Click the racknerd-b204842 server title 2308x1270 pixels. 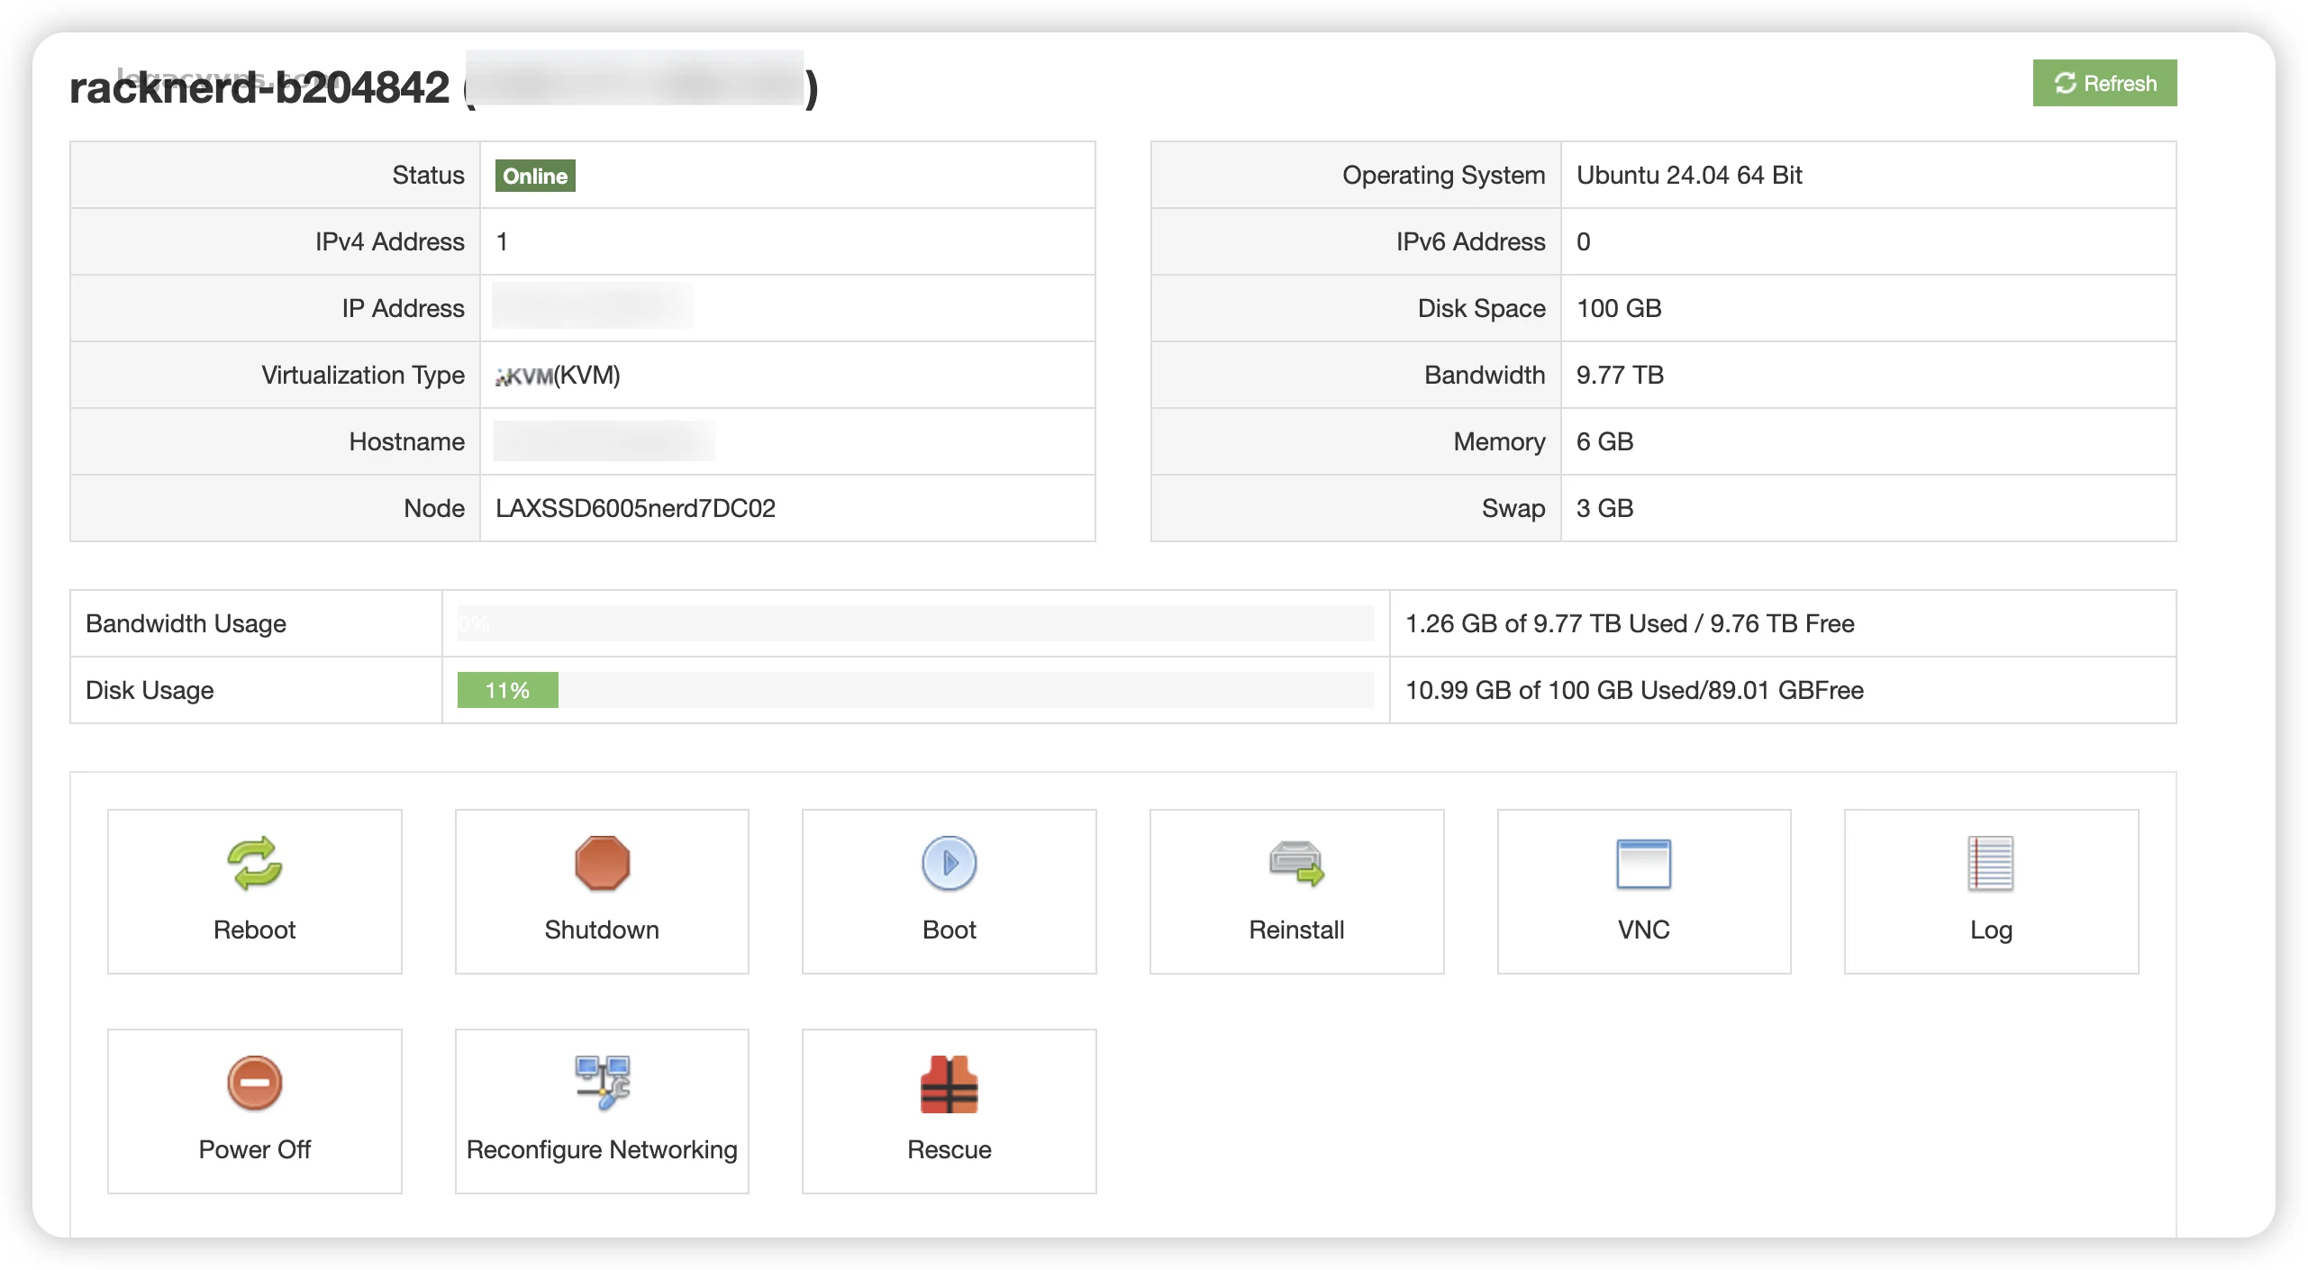(x=259, y=87)
